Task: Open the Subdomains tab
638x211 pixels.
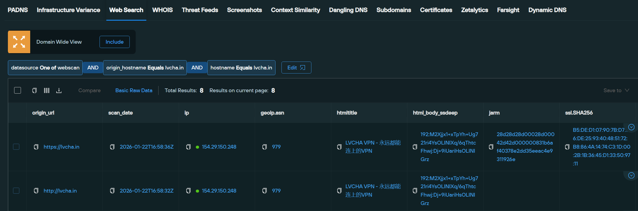Action: [394, 10]
